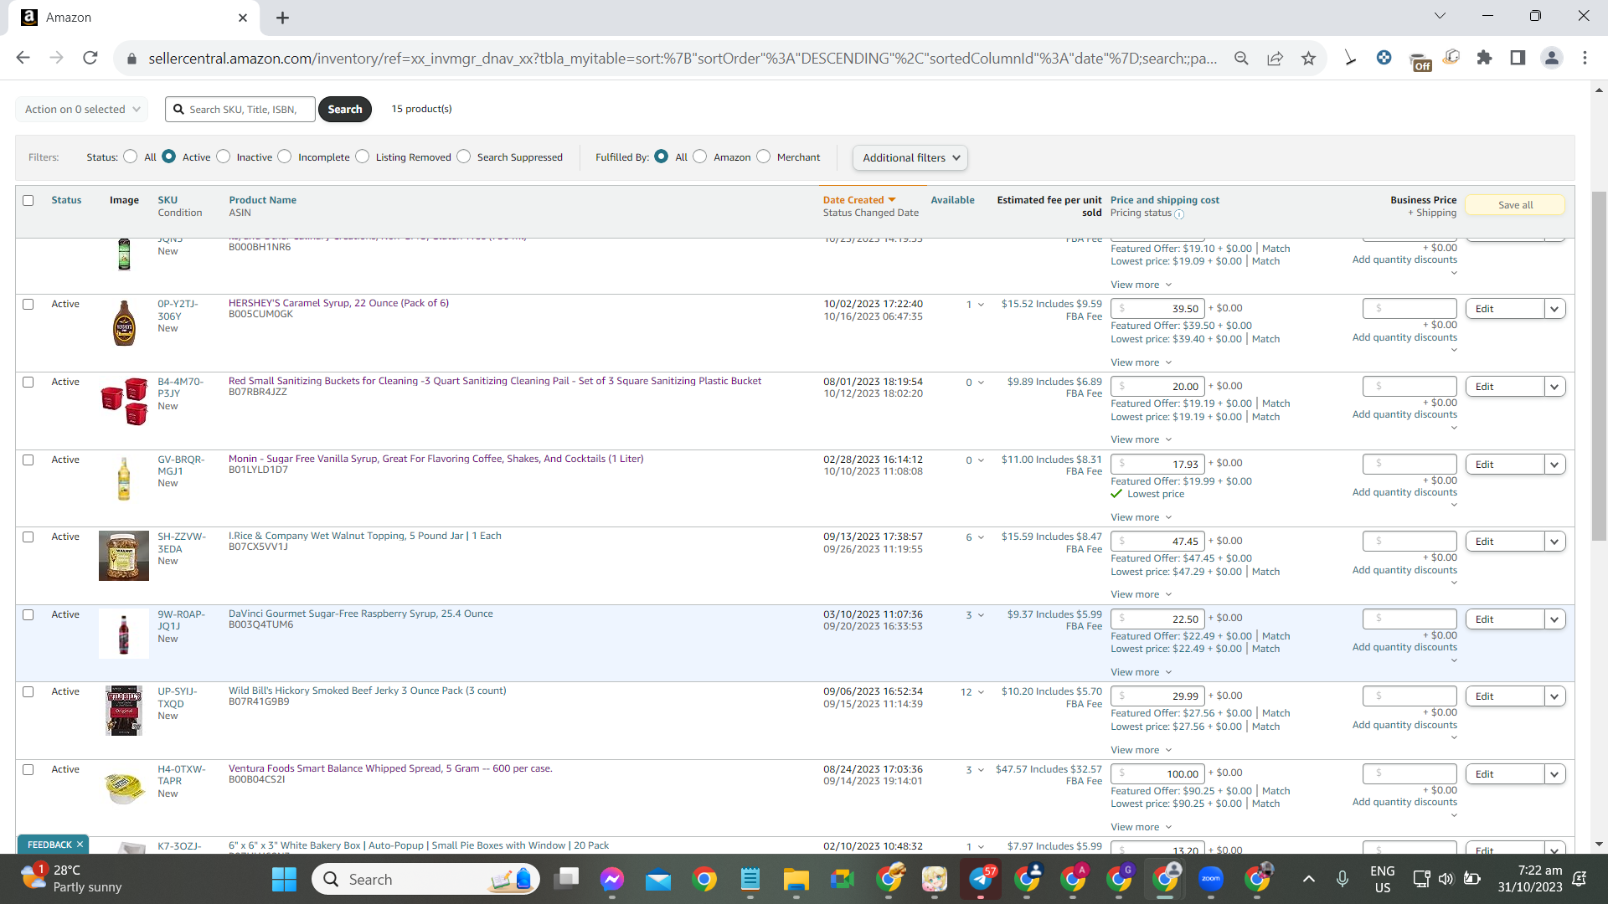This screenshot has width=1608, height=904.
Task: Open File Explorer from taskbar
Action: coord(796,879)
